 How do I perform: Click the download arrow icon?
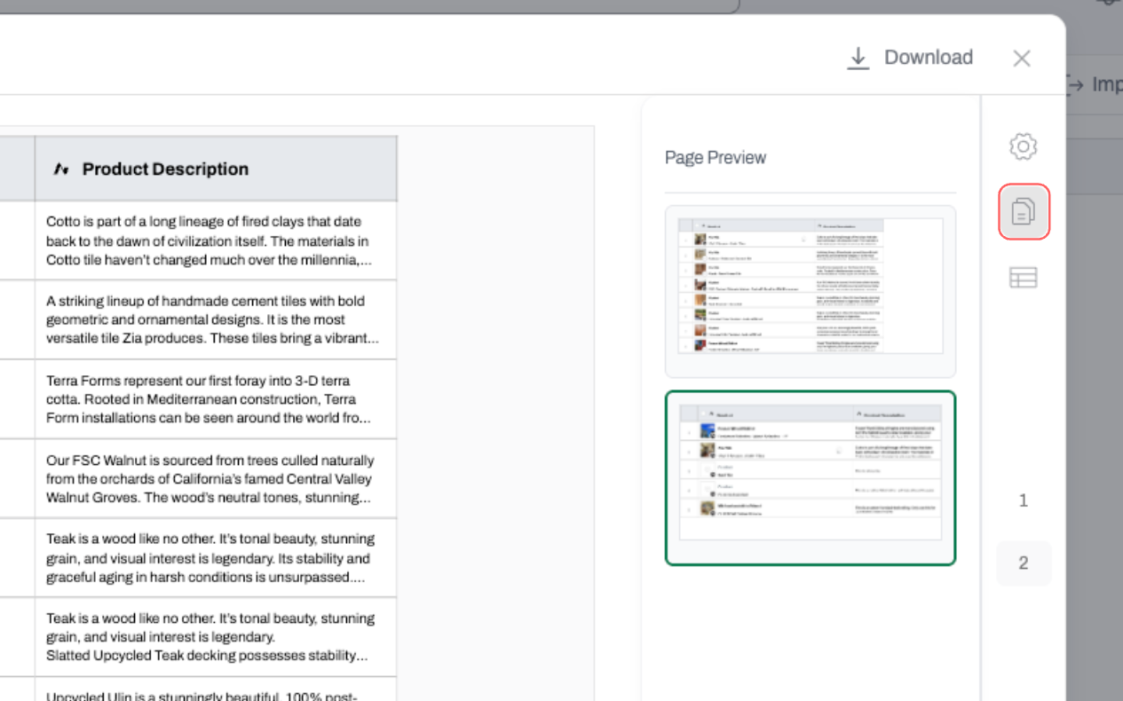point(858,58)
